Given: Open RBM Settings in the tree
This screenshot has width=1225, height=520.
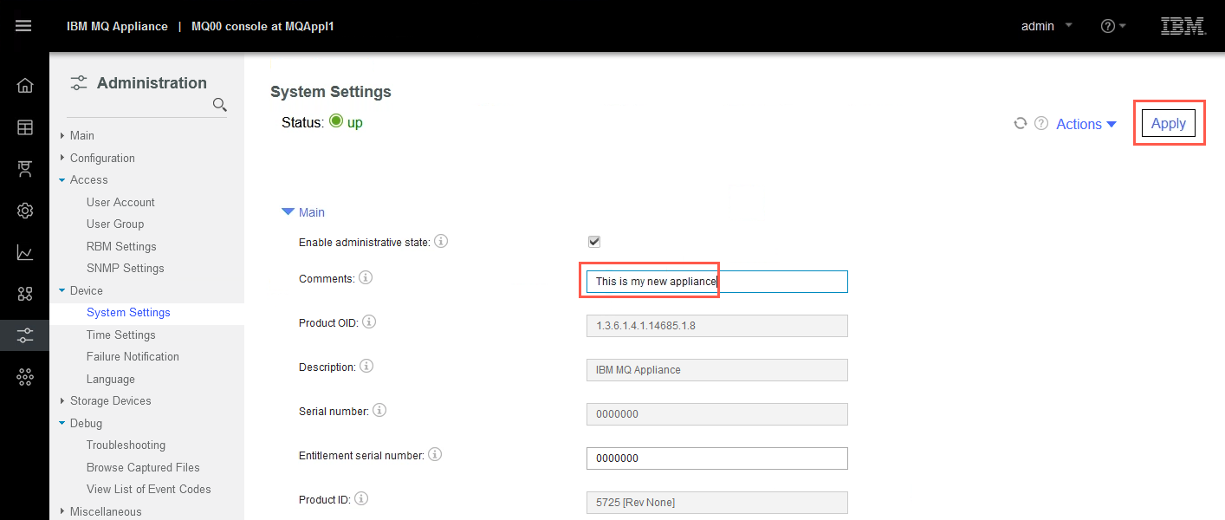Looking at the screenshot, I should coord(121,246).
